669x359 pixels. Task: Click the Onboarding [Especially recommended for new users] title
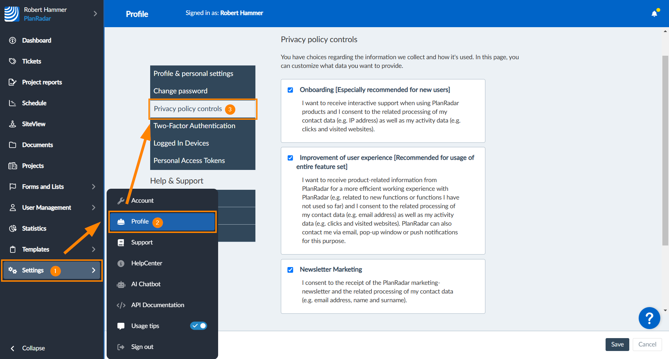tap(375, 90)
